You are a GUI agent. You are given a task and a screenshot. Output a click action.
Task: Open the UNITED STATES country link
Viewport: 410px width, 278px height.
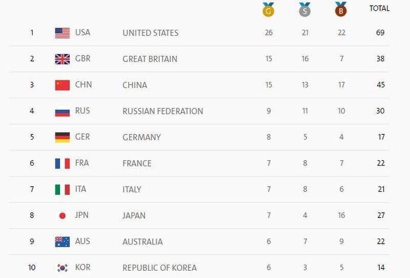150,33
